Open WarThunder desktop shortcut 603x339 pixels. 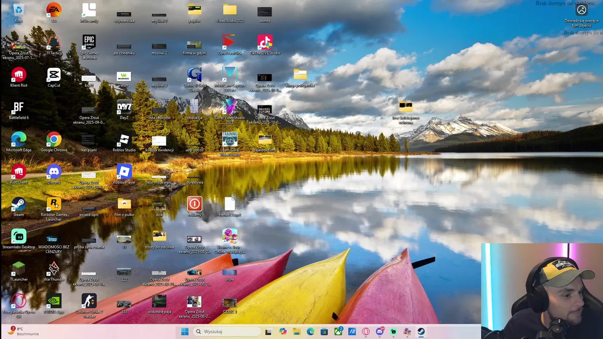pos(54,271)
